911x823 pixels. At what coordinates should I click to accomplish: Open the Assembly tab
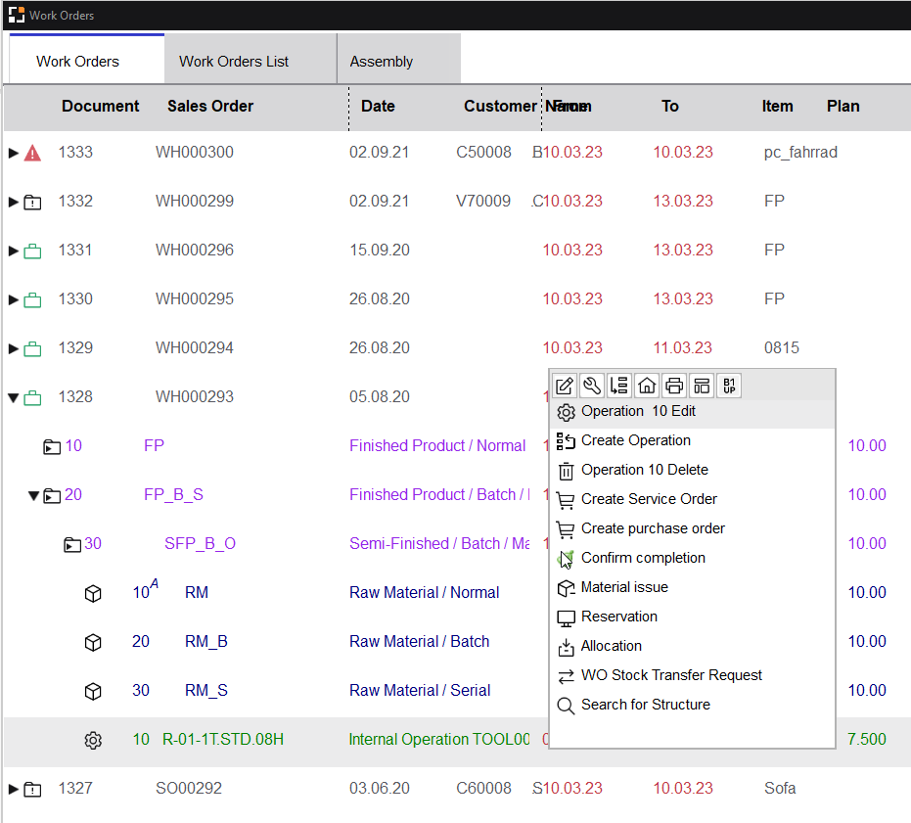pyautogui.click(x=382, y=61)
